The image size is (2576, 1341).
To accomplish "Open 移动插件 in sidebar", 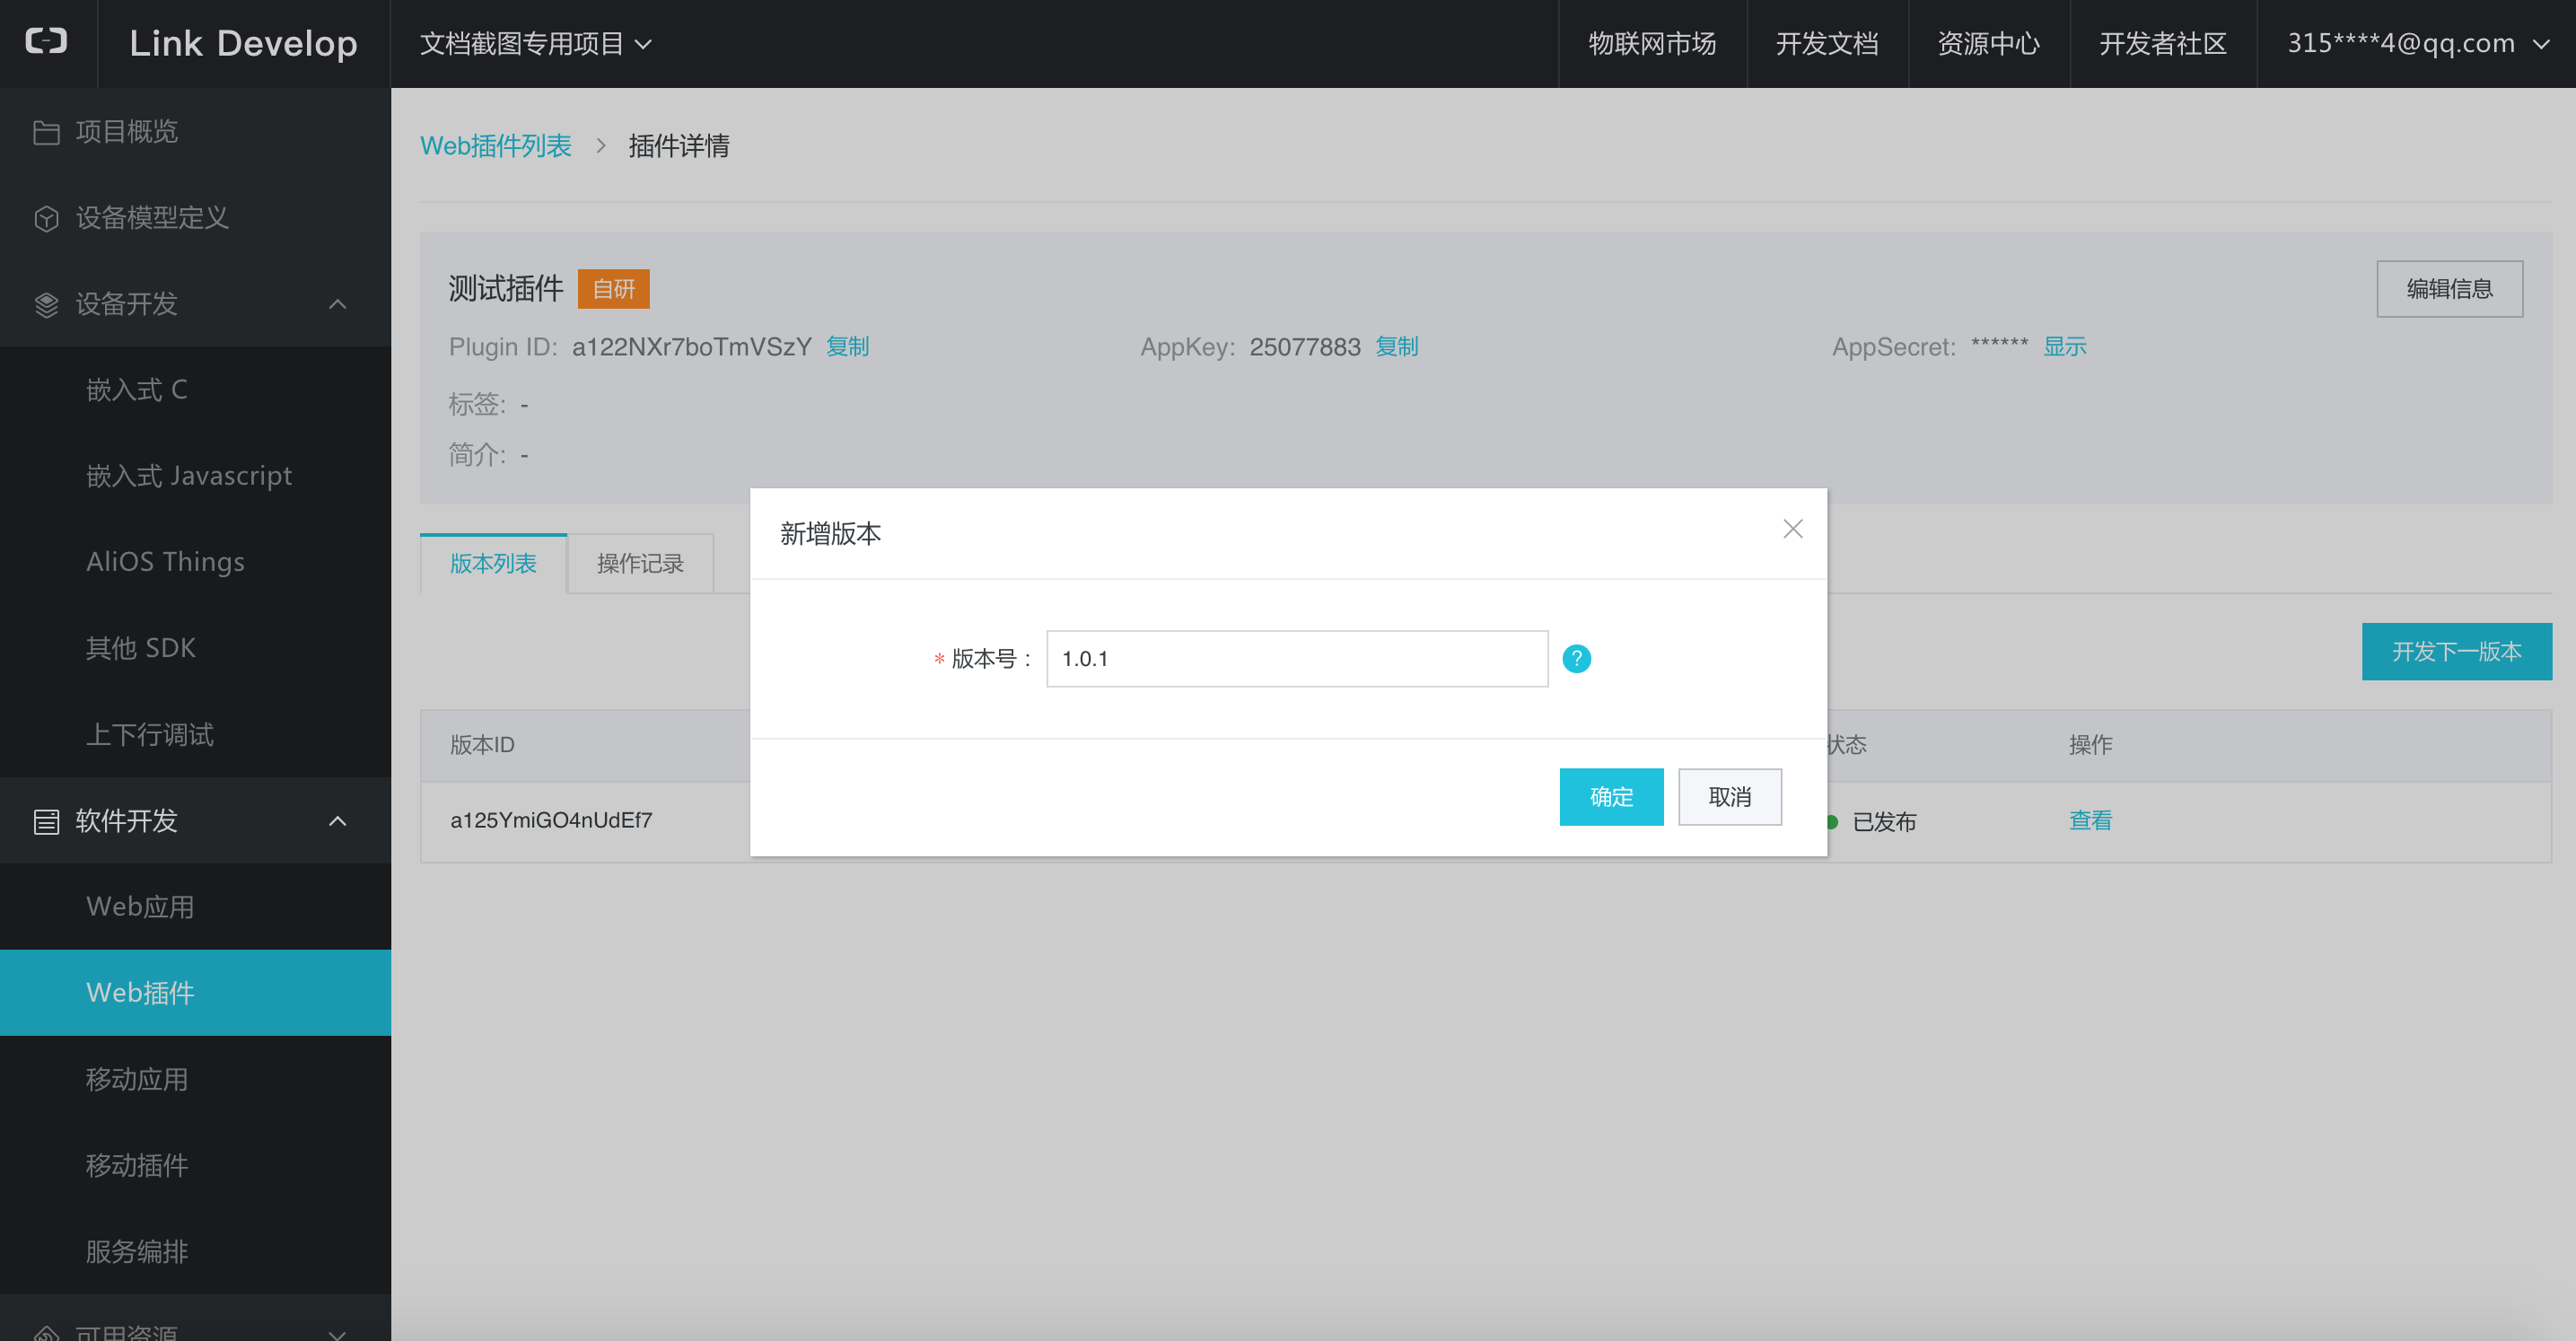I will [x=195, y=1165].
